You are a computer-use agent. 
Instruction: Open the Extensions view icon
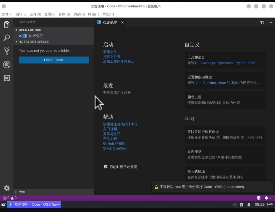pos(7,78)
